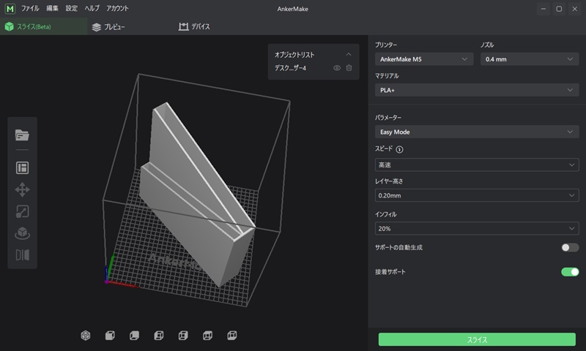586x351 pixels.
Task: Click the fifth view cube icon
Action: click(183, 336)
